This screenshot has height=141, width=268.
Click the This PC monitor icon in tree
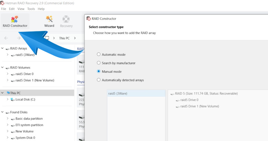pyautogui.click(x=8, y=93)
